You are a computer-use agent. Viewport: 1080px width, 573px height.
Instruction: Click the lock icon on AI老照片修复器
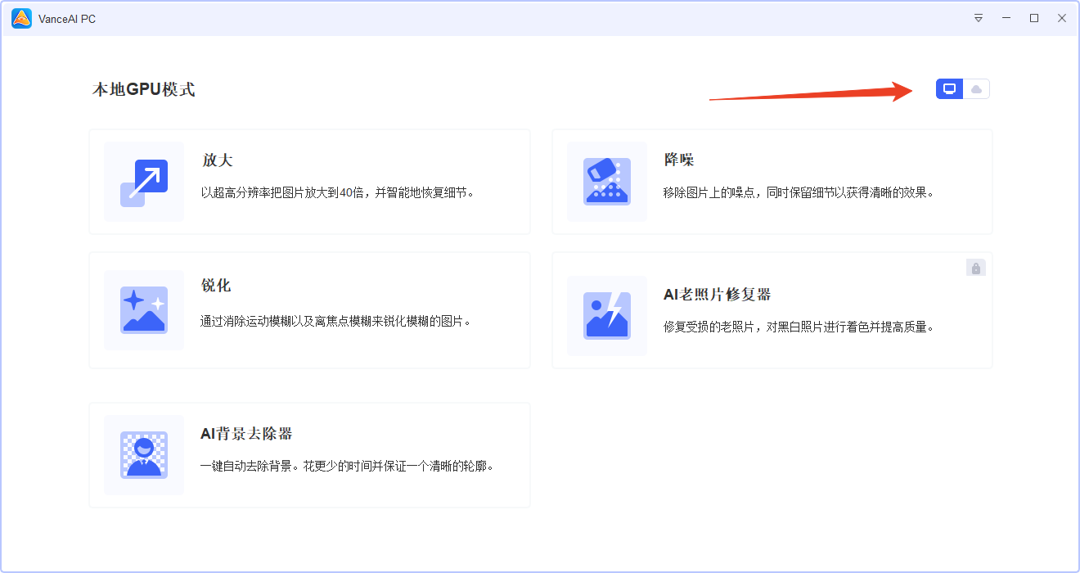pos(975,268)
